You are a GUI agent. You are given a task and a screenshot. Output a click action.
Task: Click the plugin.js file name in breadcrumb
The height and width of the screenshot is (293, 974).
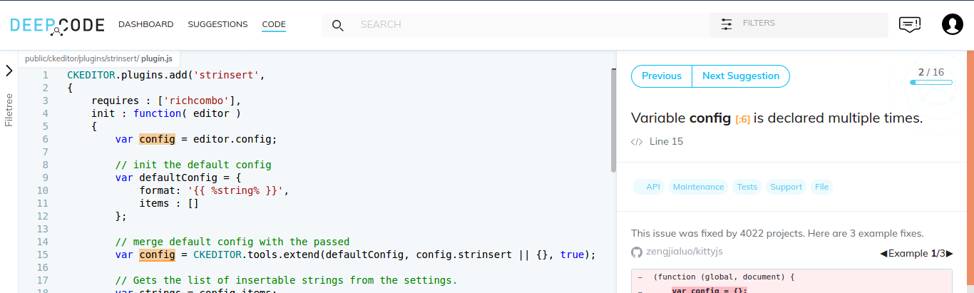(x=157, y=58)
